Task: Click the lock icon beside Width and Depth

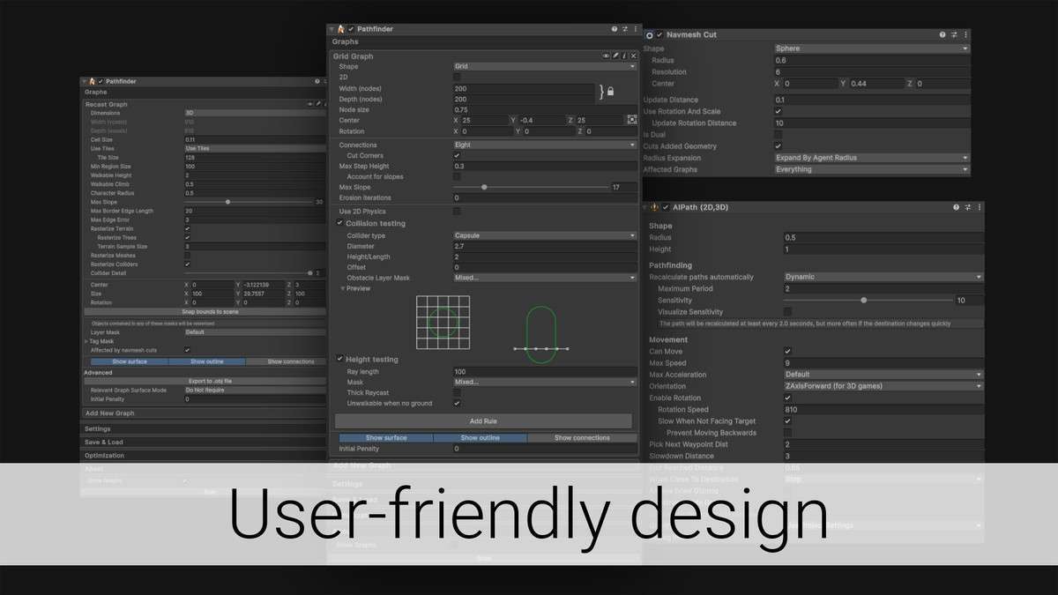Action: pos(609,92)
